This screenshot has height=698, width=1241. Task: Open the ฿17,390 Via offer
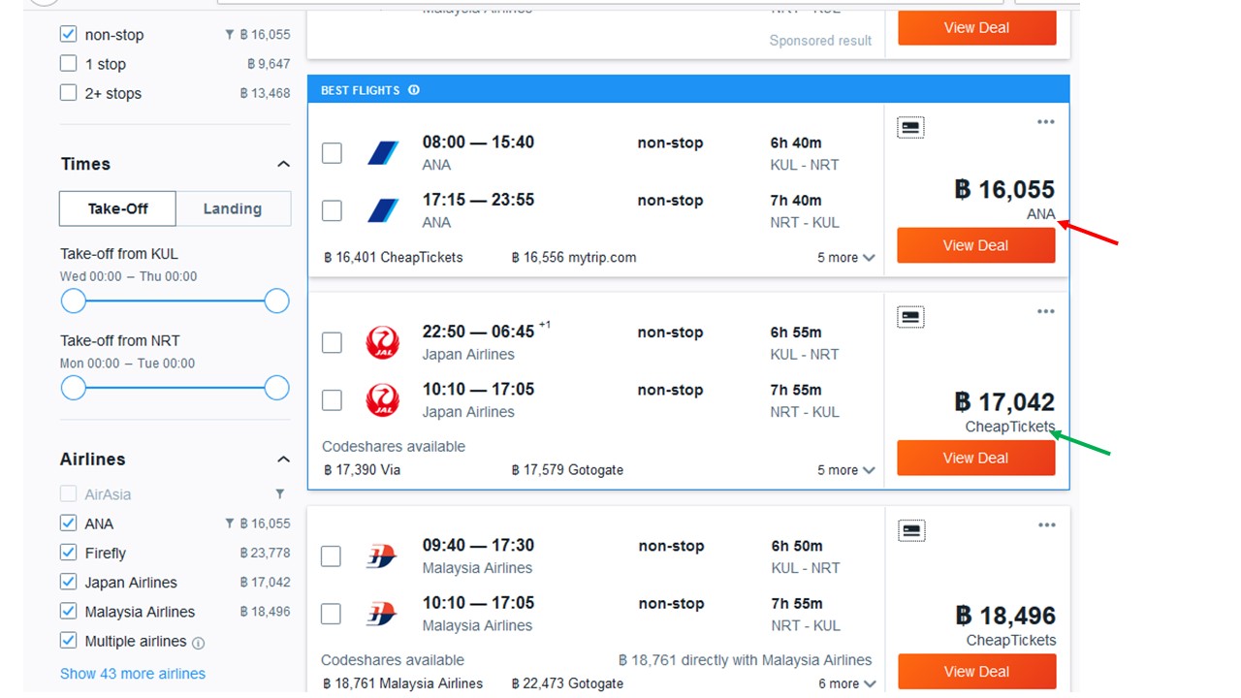click(361, 470)
